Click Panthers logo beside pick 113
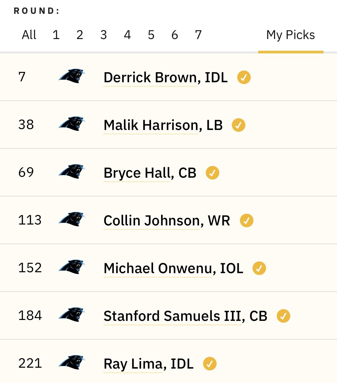The image size is (337, 383). click(72, 219)
